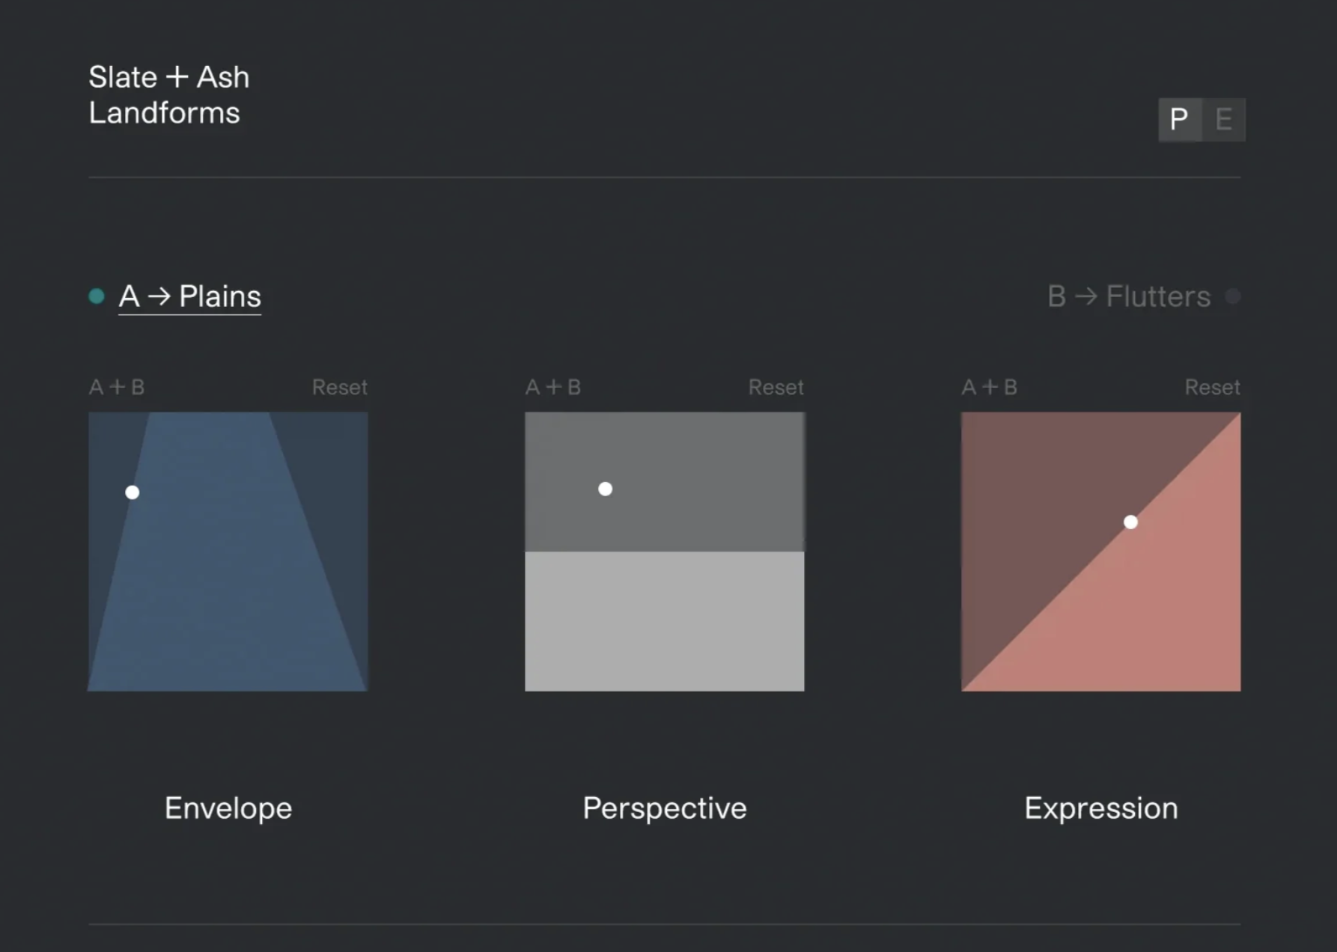Click the Perspective label text
This screenshot has width=1337, height=952.
(x=665, y=808)
